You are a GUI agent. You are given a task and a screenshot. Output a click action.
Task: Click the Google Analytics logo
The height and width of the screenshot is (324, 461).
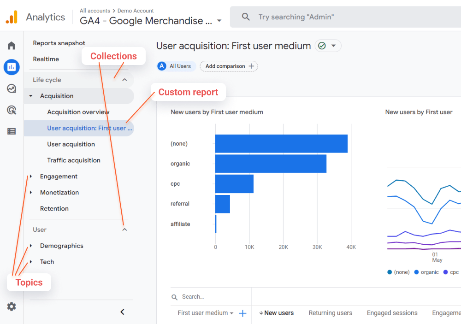point(12,17)
